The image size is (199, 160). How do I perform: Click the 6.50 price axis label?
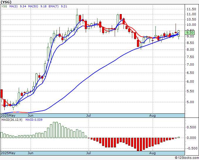(191, 73)
